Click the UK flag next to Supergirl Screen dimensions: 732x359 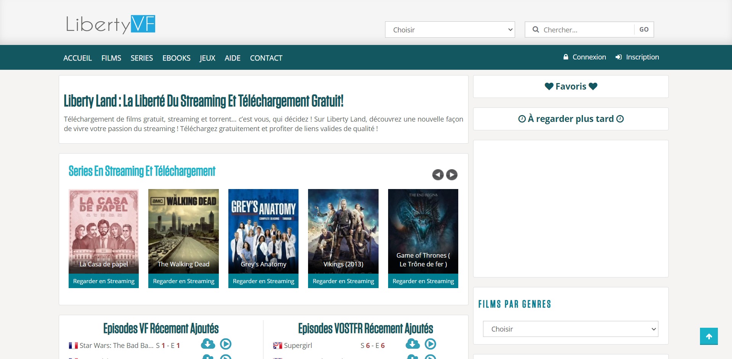pyautogui.click(x=278, y=346)
